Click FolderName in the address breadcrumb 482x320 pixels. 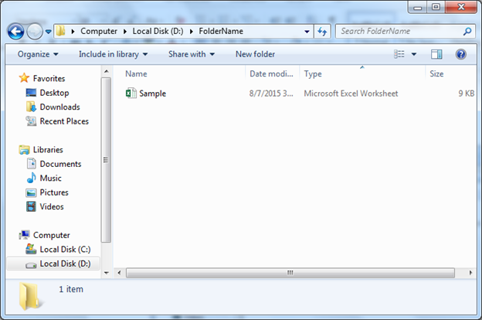(x=221, y=31)
